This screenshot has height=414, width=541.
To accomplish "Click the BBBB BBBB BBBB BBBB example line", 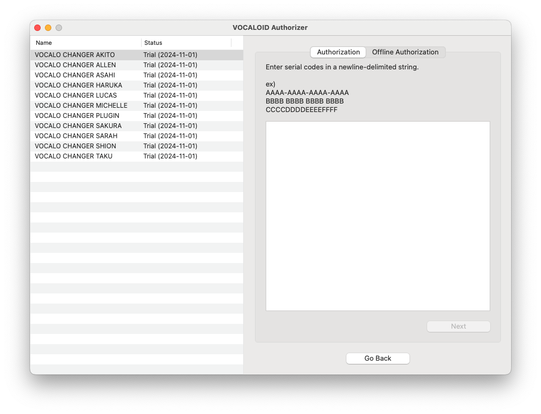I will [x=305, y=101].
